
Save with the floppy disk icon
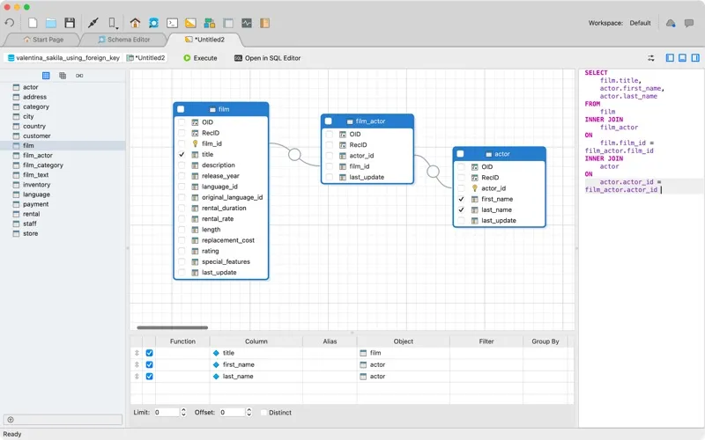point(70,23)
